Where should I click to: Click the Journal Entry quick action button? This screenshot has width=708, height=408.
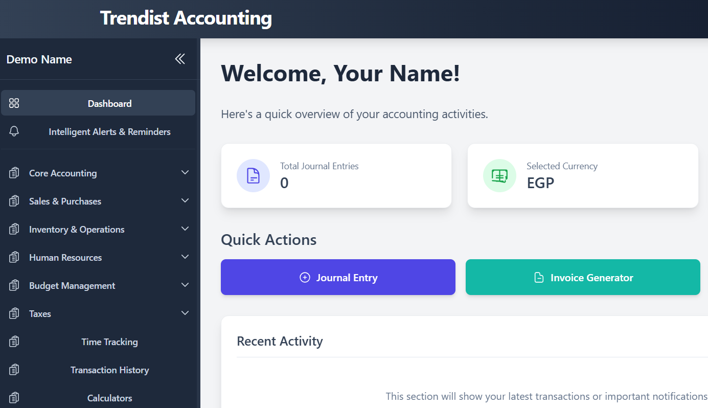pos(337,277)
